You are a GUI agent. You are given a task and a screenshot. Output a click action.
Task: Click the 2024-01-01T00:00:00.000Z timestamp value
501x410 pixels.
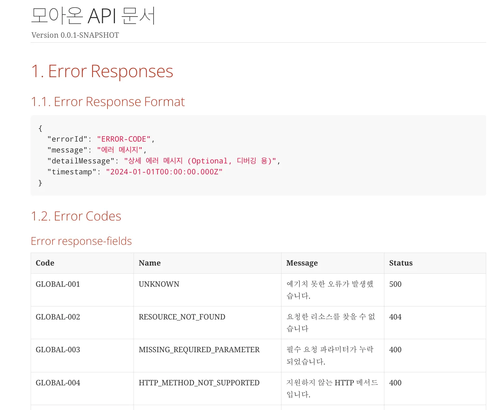164,172
